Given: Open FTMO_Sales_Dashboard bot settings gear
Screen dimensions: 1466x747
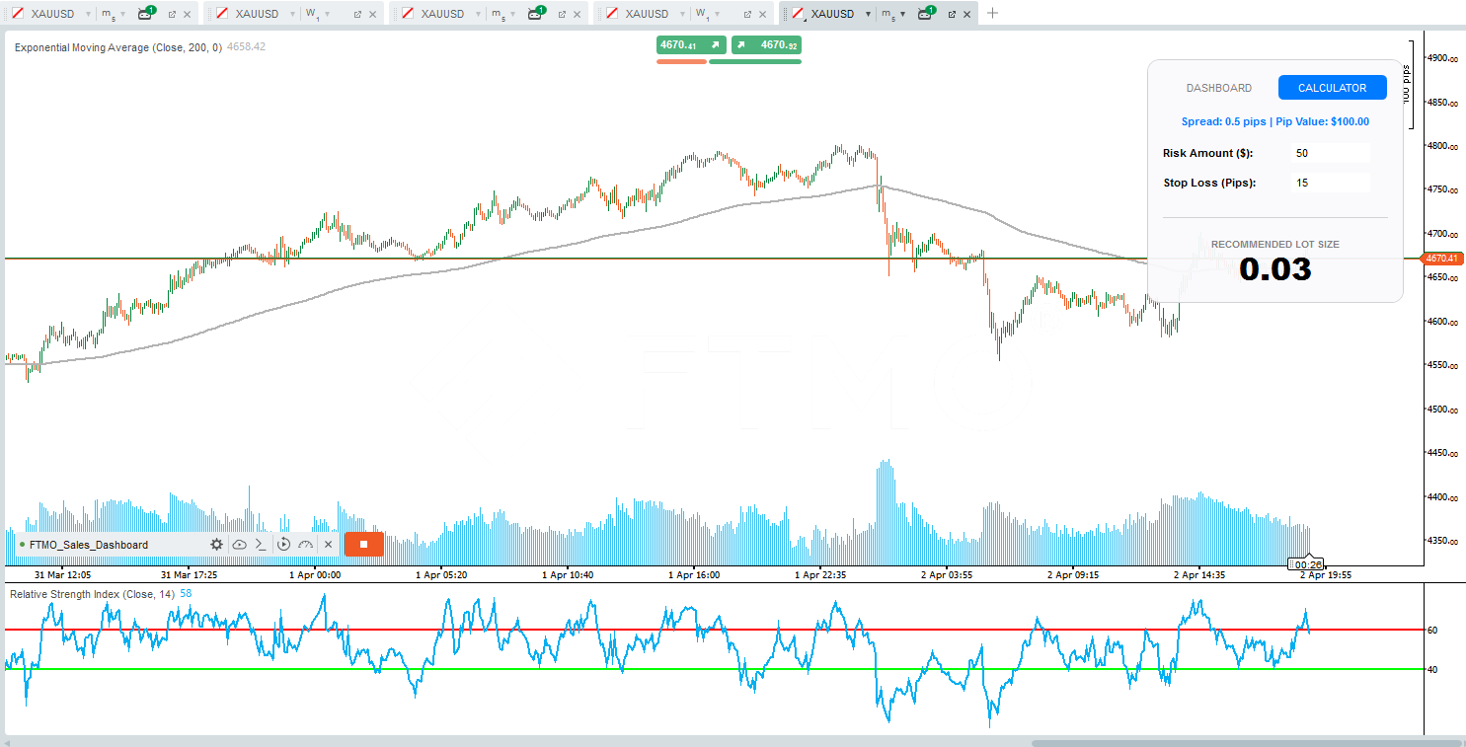Looking at the screenshot, I should coord(216,545).
